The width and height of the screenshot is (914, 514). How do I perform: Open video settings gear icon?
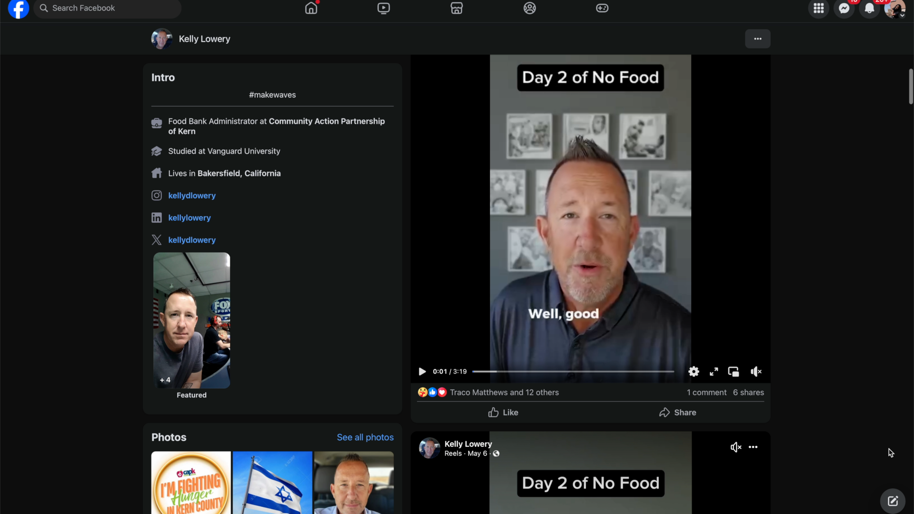pos(694,372)
